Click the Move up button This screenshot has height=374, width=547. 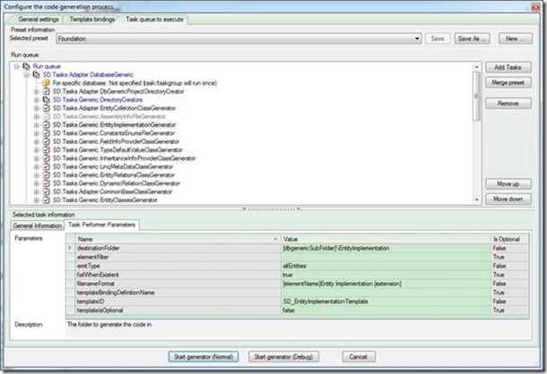508,183
